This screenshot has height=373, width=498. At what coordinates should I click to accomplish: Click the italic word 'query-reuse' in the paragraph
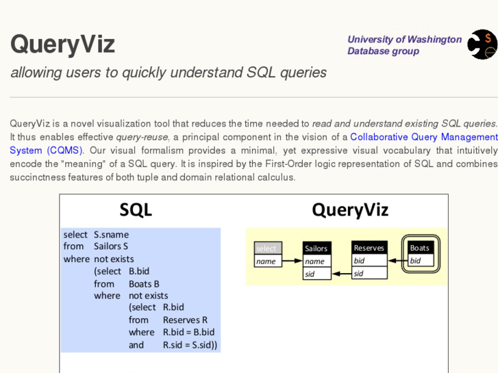(x=142, y=137)
